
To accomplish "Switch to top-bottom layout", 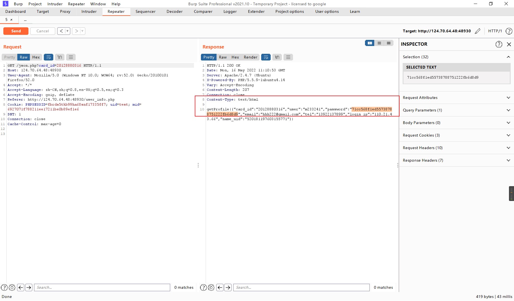I will tap(379, 43).
